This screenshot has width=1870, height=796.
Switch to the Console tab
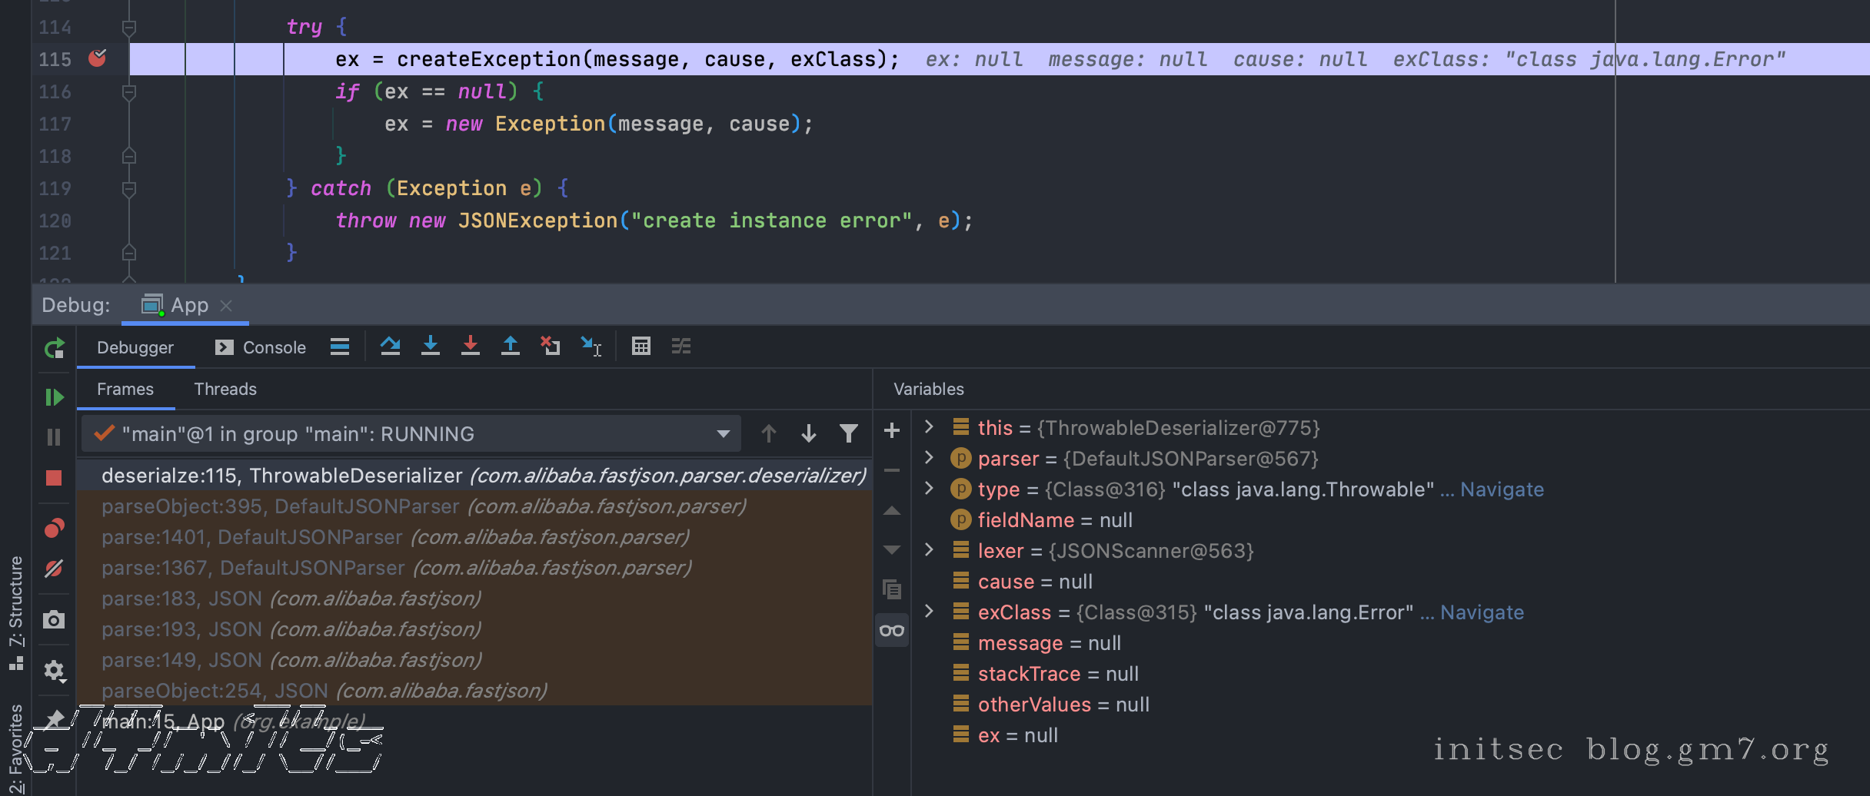(261, 348)
